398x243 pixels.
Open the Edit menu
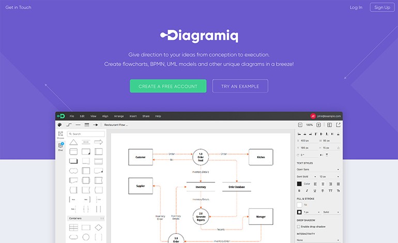(82, 116)
